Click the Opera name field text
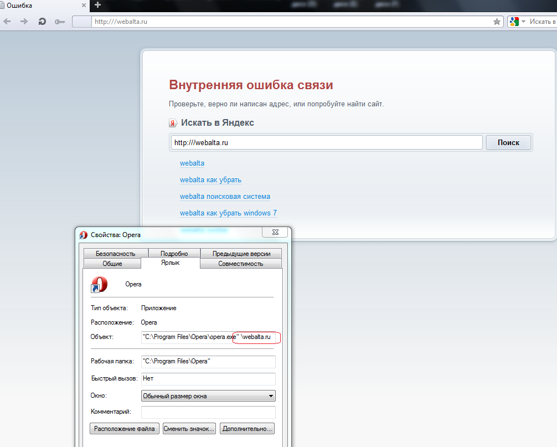Viewport: 557px width, 447px height. 133,284
